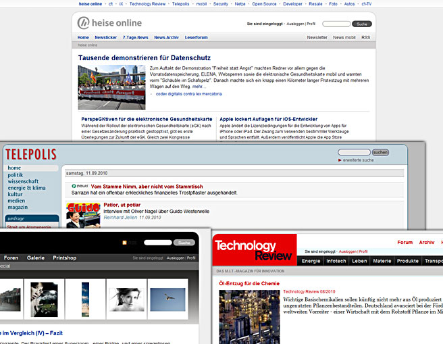Click the heise online logo icon
The height and width of the screenshot is (344, 443).
coord(83,23)
